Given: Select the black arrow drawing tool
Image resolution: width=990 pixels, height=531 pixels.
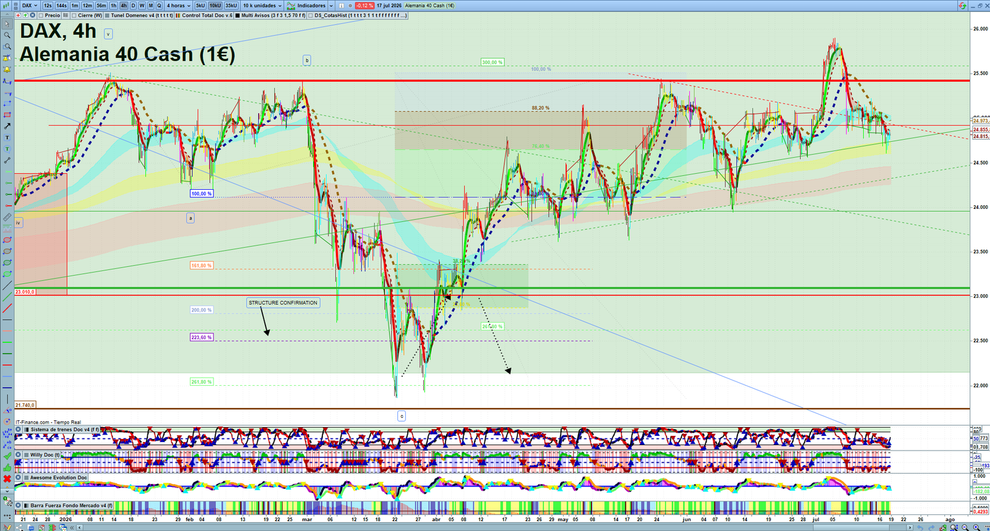Looking at the screenshot, I should [x=7, y=126].
